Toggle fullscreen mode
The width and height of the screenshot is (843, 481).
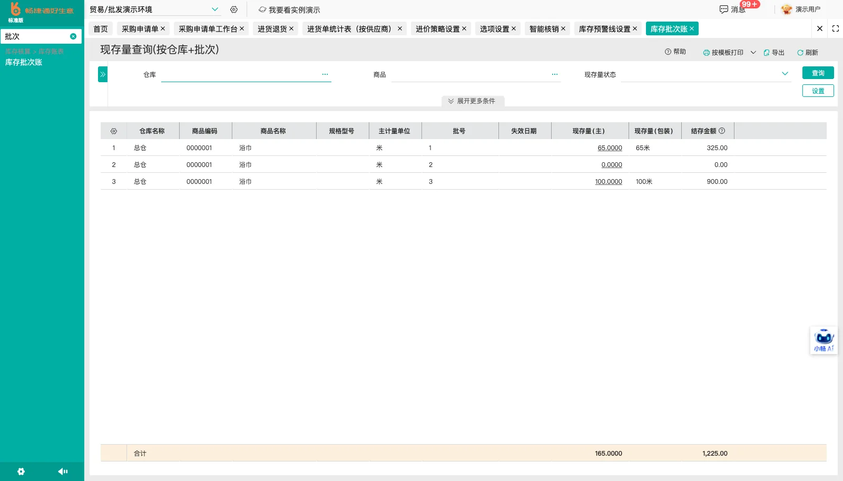[836, 28]
